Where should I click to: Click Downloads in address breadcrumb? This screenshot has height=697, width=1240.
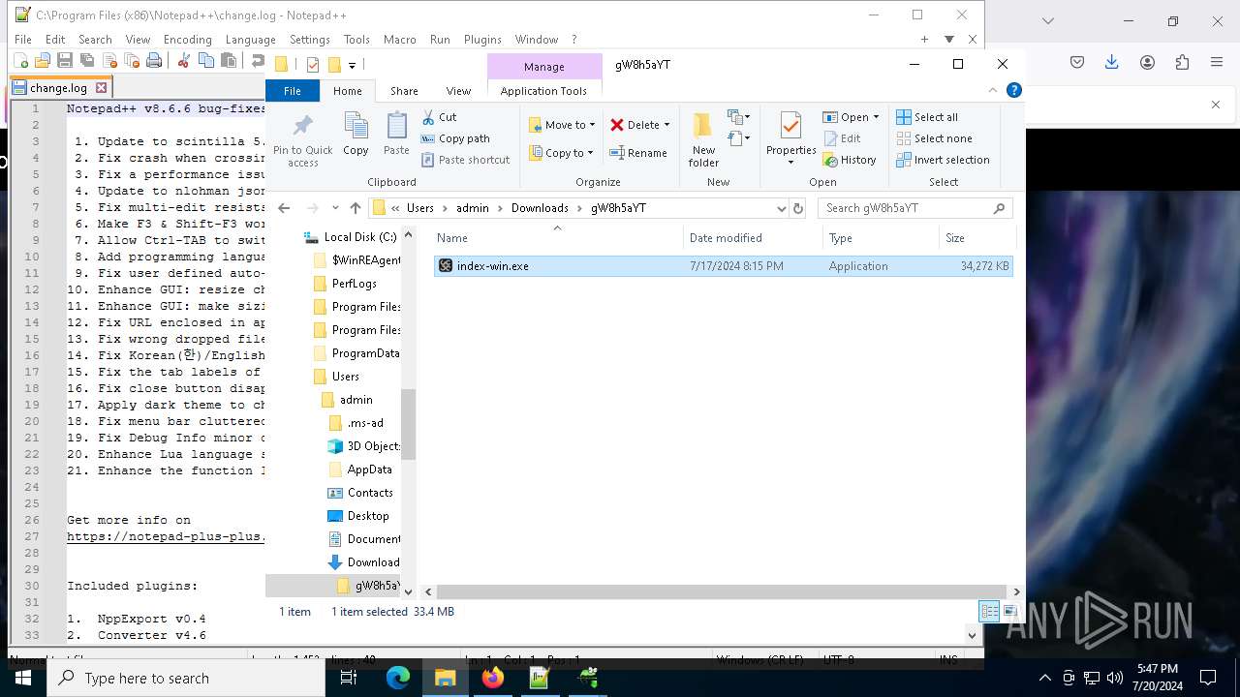540,208
